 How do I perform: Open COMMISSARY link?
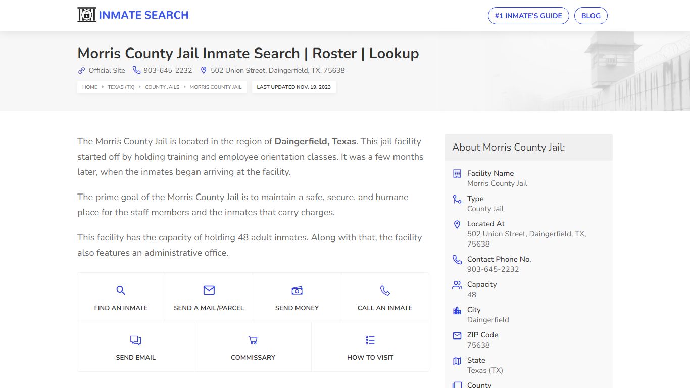[253, 357]
